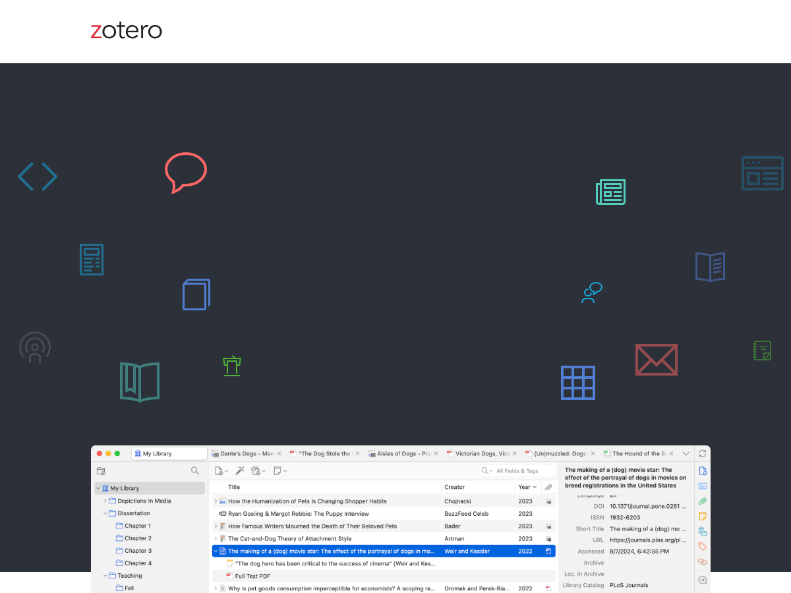This screenshot has width=791, height=593.
Task: Open the Add Attachment dropdown
Action: 258,470
